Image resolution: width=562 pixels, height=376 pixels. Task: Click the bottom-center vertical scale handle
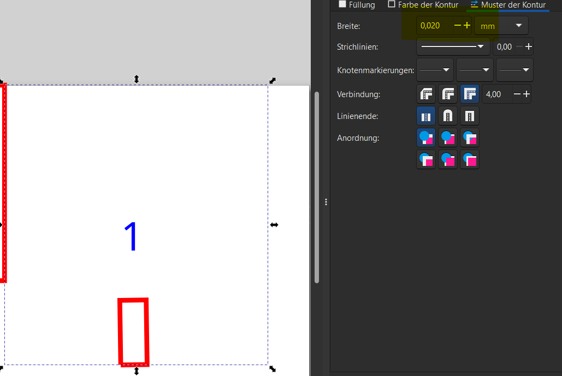(x=136, y=371)
